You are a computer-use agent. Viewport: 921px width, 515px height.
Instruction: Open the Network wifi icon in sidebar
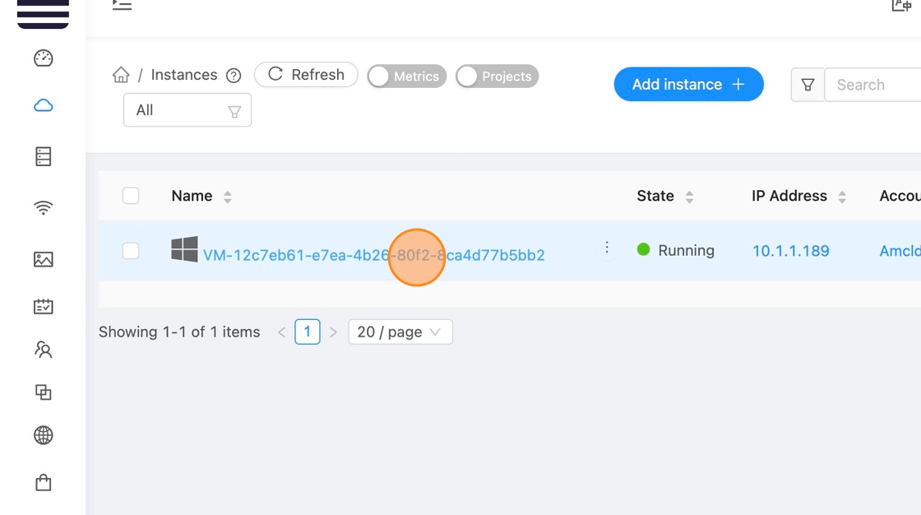pyautogui.click(x=44, y=207)
